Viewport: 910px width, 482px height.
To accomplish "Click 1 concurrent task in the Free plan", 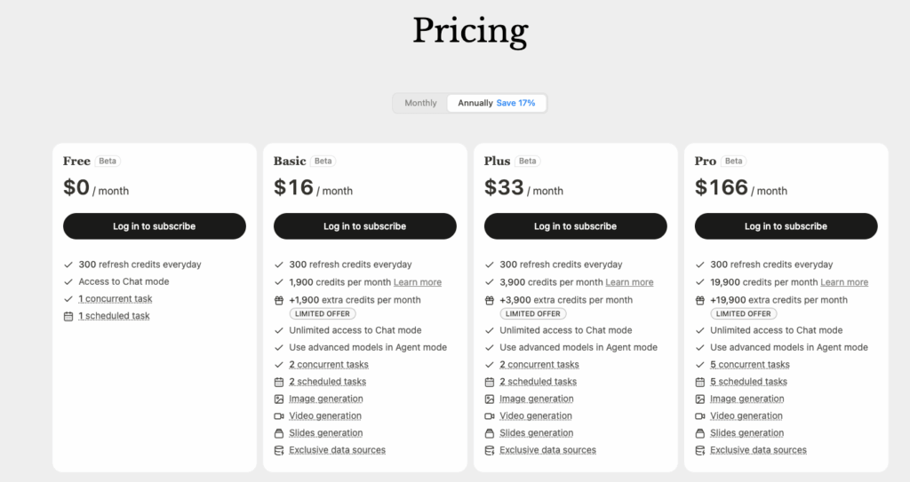I will pos(116,299).
